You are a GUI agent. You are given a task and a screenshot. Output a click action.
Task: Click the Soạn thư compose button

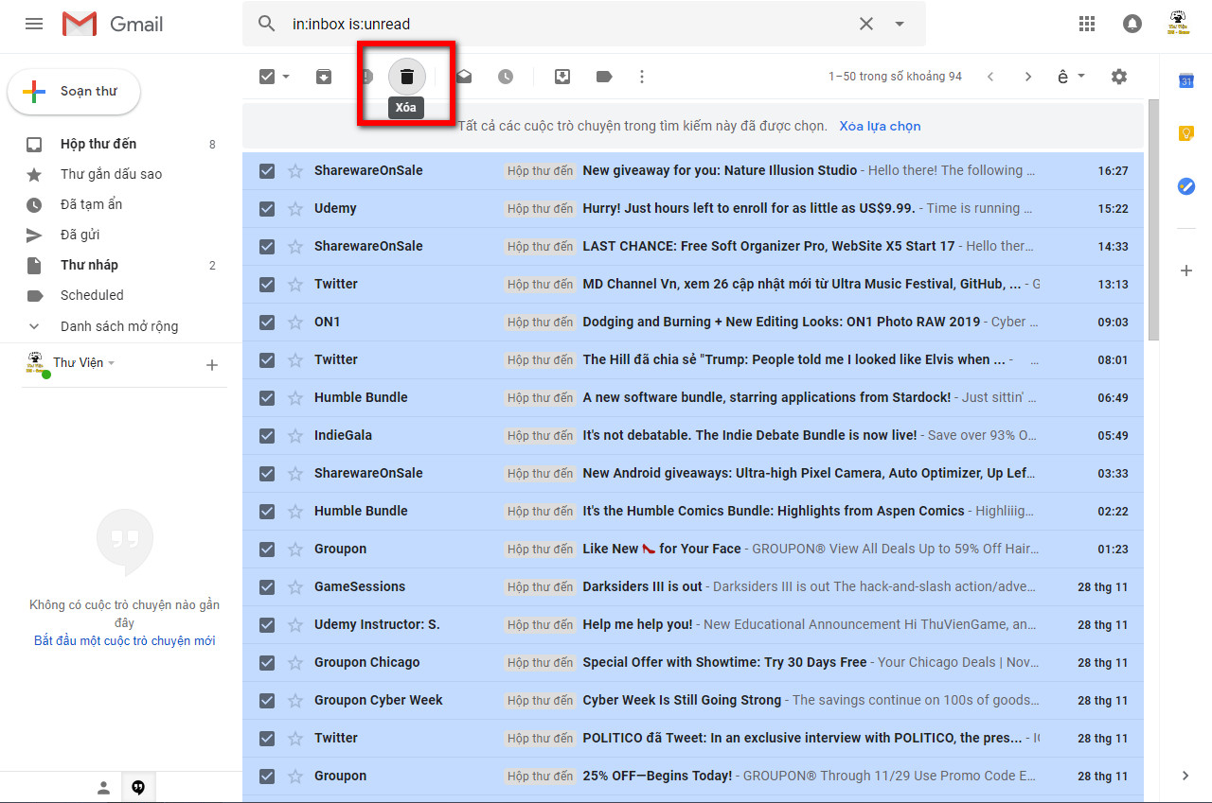pyautogui.click(x=74, y=91)
